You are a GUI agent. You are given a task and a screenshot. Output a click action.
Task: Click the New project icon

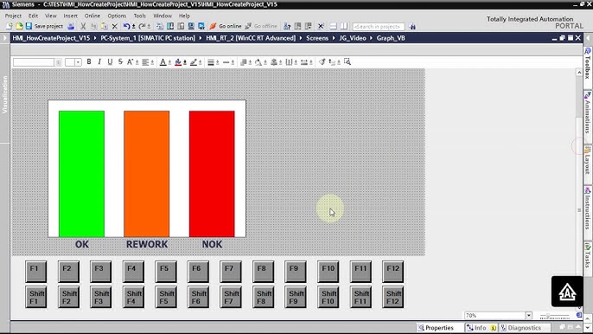click(x=9, y=26)
